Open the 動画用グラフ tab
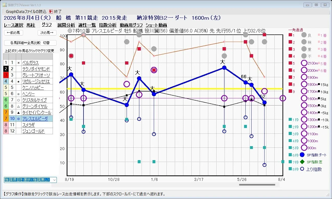This screenshot has width=332, height=199. coord(131,25)
